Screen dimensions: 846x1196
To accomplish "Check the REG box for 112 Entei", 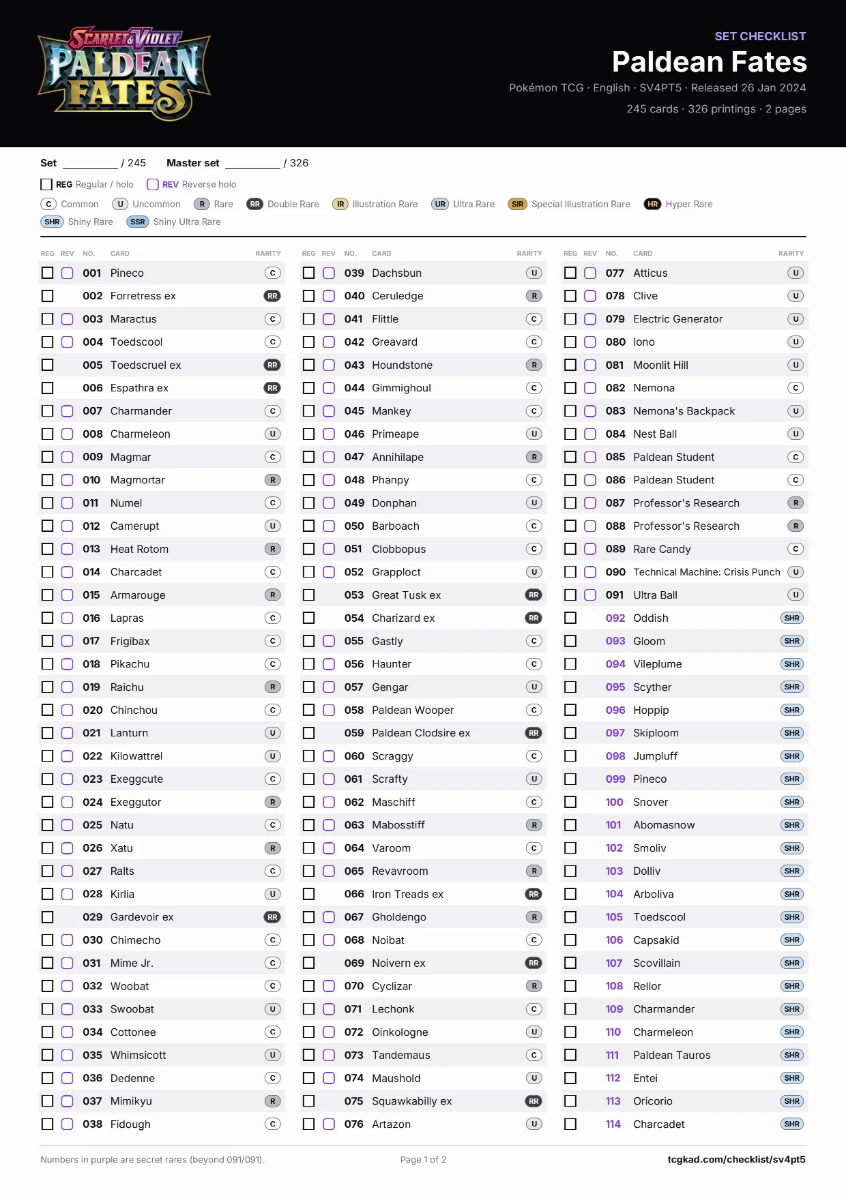I will click(x=570, y=1078).
